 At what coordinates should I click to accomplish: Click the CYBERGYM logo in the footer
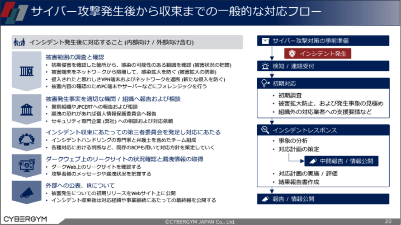[x=25, y=219]
